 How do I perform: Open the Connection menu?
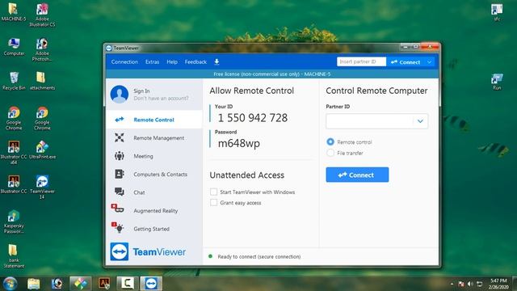pos(124,61)
